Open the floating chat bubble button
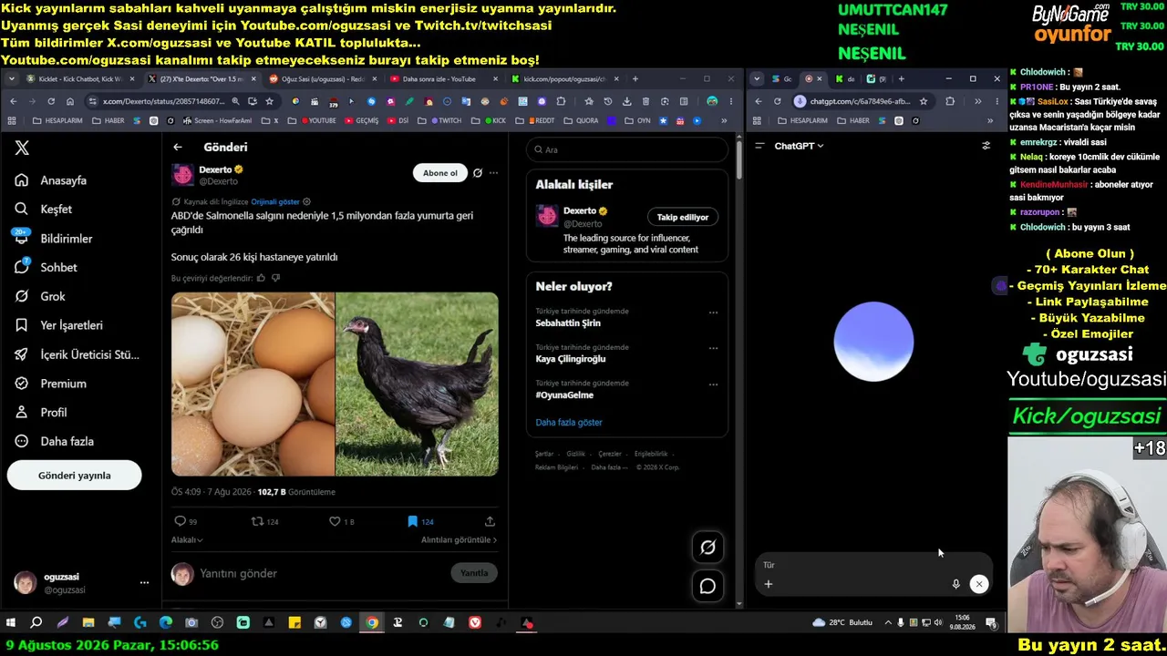The width and height of the screenshot is (1167, 656). [707, 586]
